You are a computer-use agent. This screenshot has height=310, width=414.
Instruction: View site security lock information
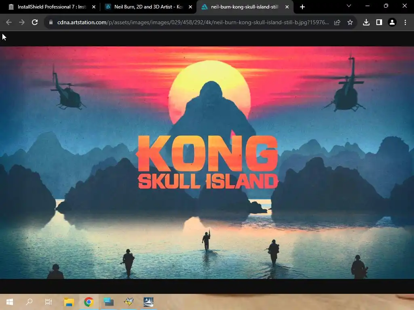(51, 23)
